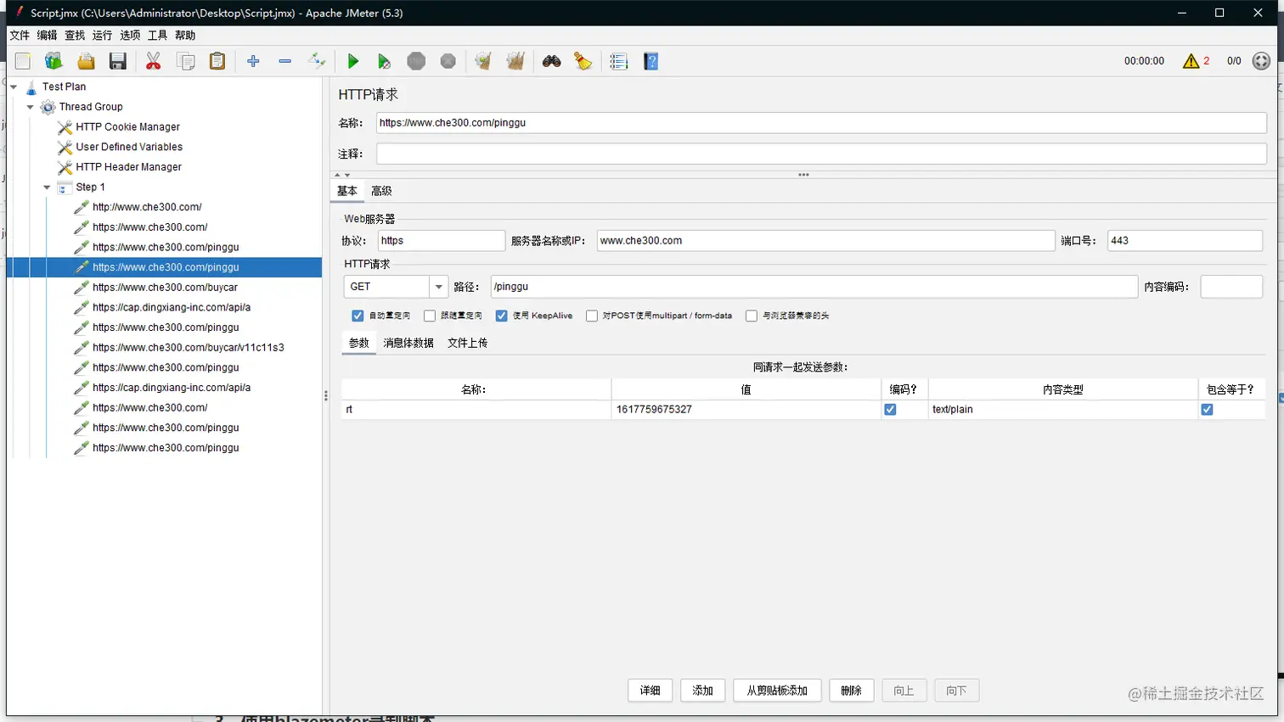Click the 添加 button

click(x=703, y=691)
